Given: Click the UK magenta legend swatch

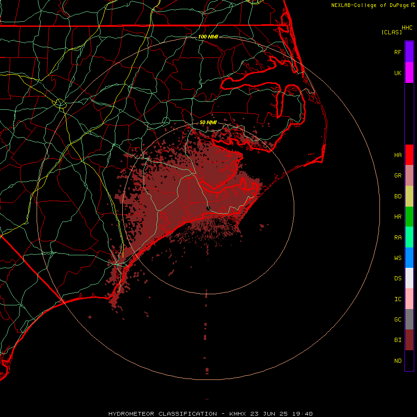Looking at the screenshot, I should (x=409, y=73).
